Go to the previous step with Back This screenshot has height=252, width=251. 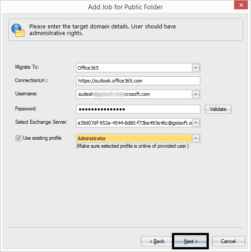[x=157, y=241]
